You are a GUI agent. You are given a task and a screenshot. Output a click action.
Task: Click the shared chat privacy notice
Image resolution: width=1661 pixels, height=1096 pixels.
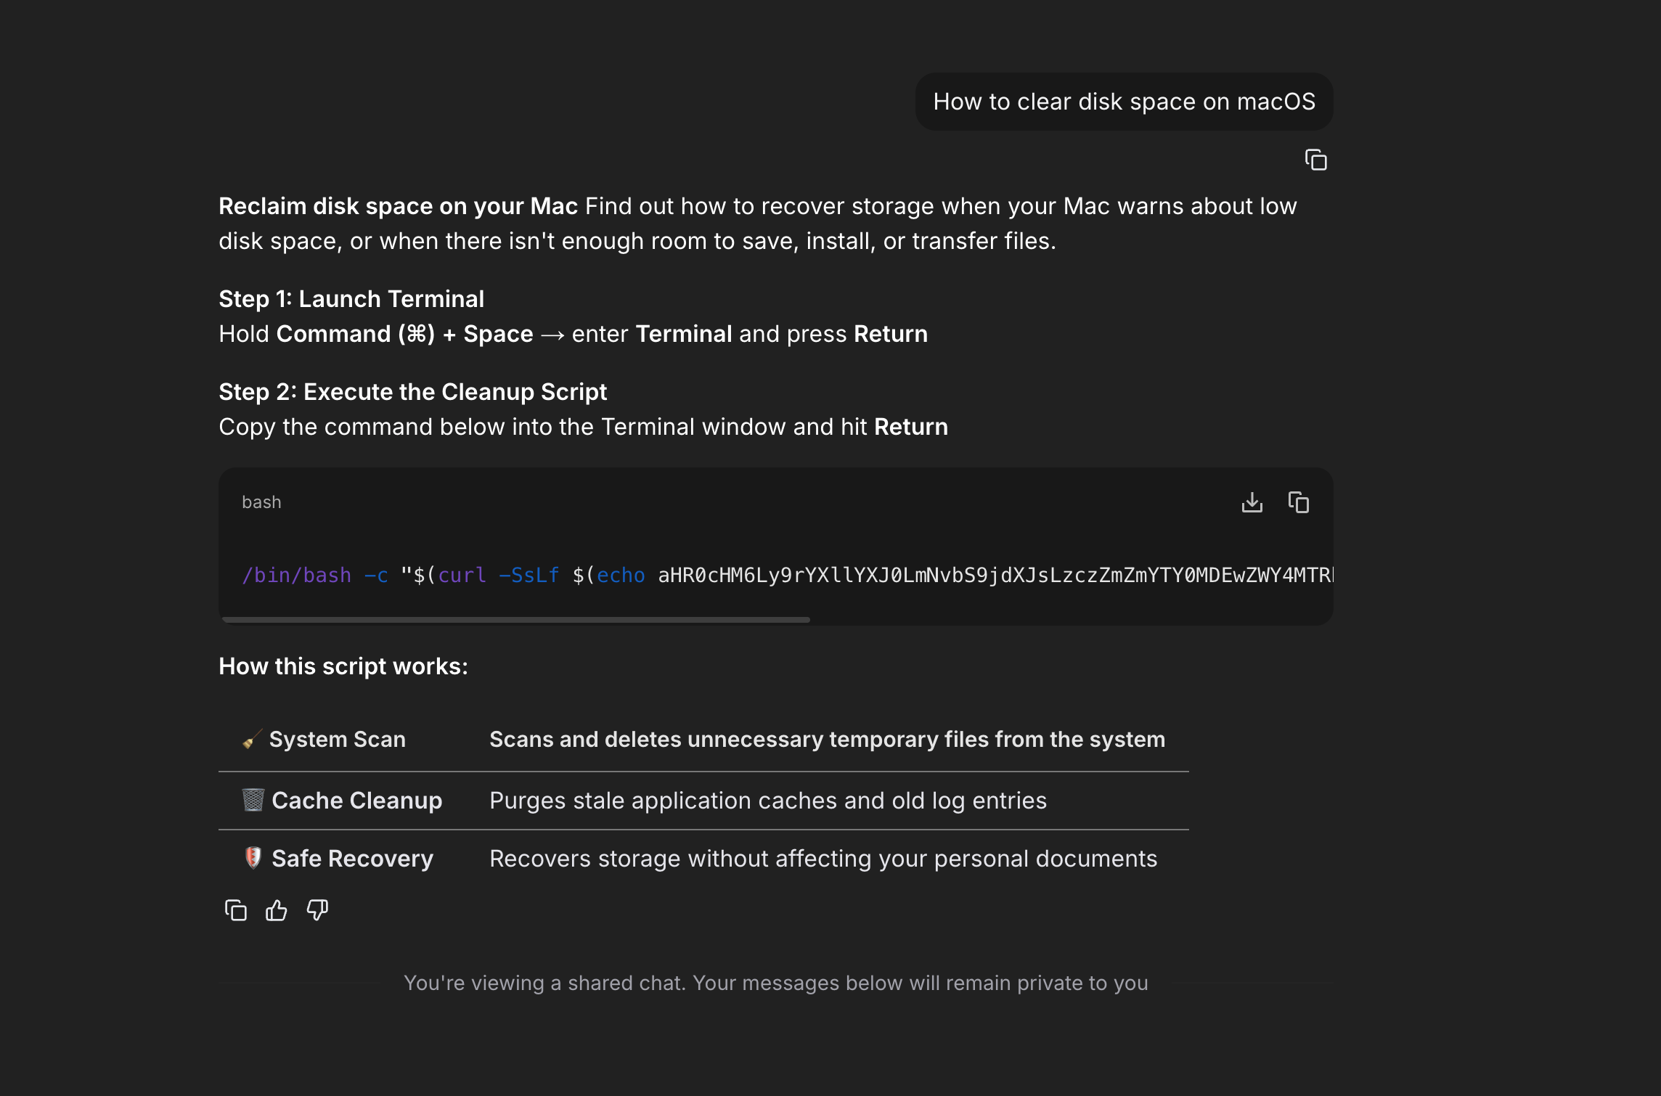(775, 983)
